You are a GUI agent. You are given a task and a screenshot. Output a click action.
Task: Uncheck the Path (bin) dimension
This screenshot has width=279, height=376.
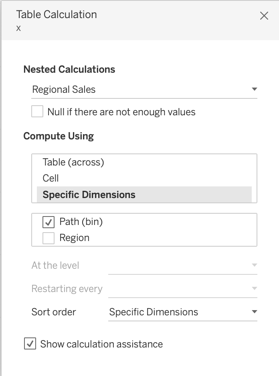tap(49, 222)
